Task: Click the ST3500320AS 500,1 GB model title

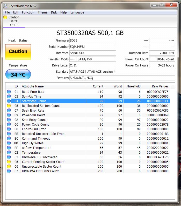Action: tap(90, 33)
